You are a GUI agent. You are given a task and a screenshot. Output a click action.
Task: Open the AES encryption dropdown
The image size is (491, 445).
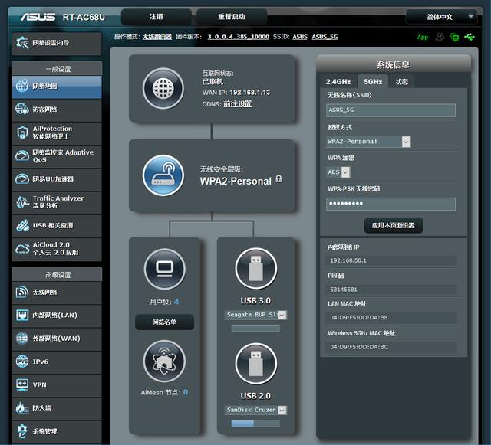338,172
